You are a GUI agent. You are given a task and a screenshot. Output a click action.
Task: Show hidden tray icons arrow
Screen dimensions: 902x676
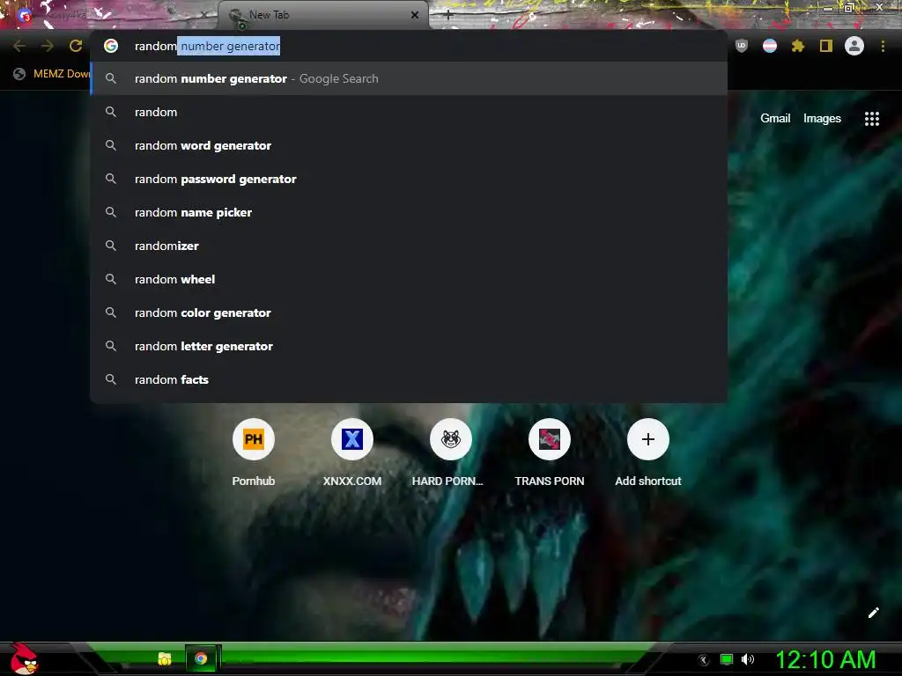coord(703,660)
